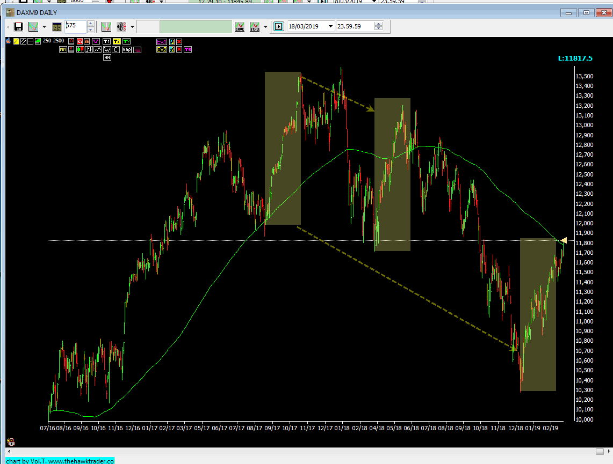Click the light green bar in the toolbar

196,26
